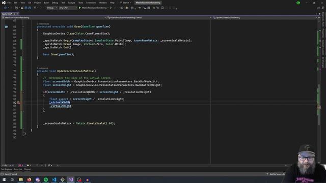
Task: Open the Analyze menu
Action: click(x=71, y=3)
